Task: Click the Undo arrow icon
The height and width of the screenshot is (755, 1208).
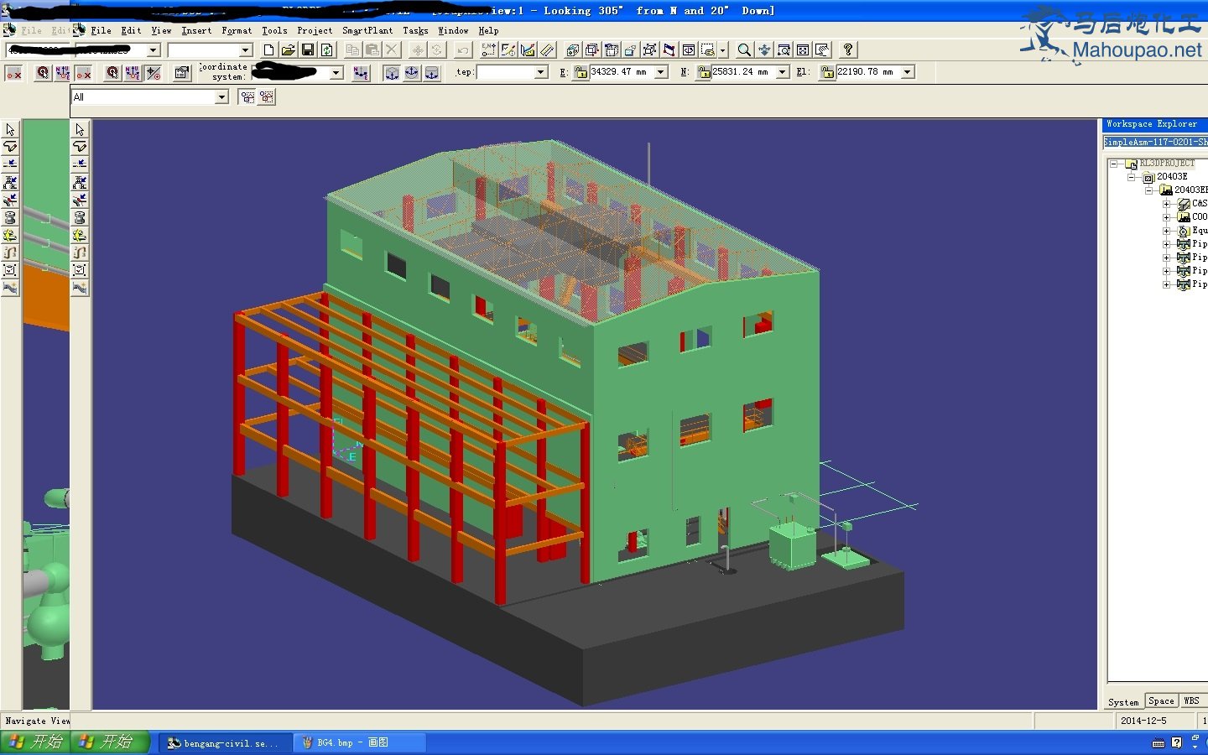Action: 463,49
